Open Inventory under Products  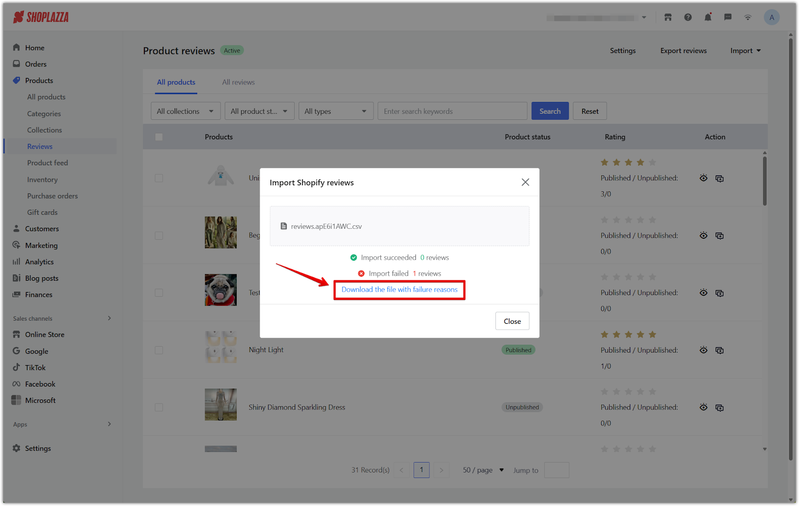[42, 180]
